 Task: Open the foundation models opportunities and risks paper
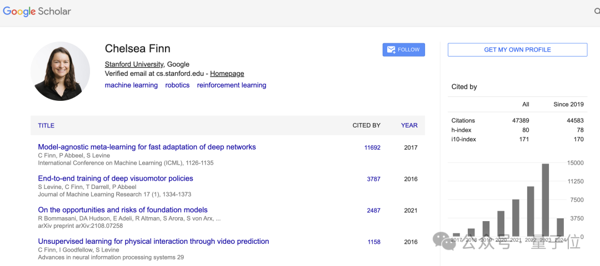(123, 210)
